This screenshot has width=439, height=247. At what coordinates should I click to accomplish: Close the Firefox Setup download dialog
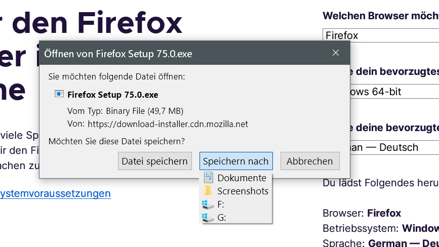click(335, 53)
